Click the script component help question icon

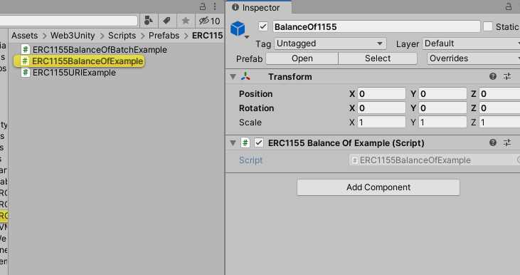[493, 142]
